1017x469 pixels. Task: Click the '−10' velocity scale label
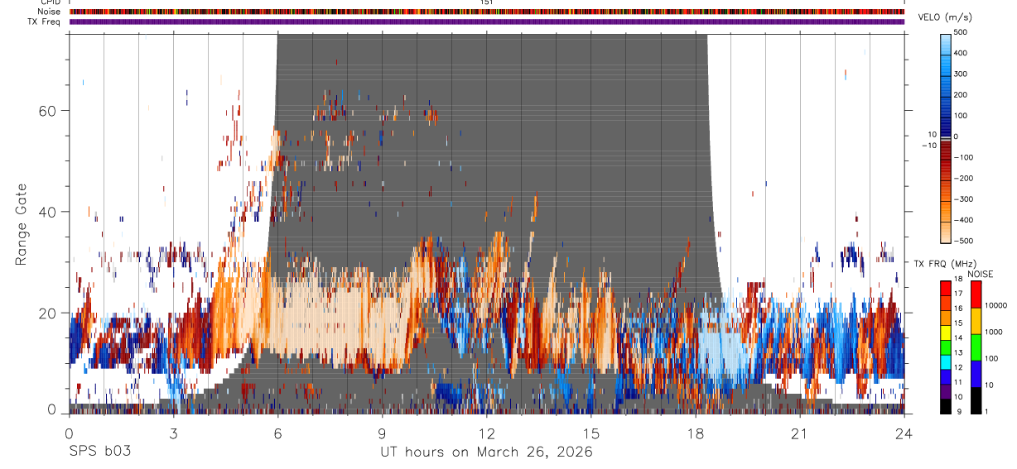click(928, 146)
